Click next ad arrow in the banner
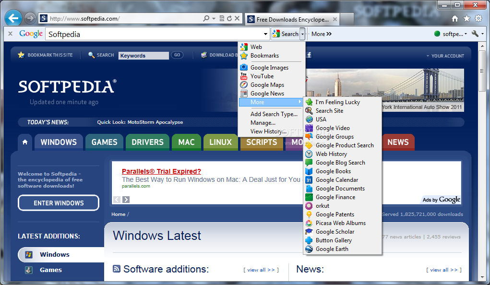Viewport: 490px width, 285px height. pyautogui.click(x=126, y=200)
